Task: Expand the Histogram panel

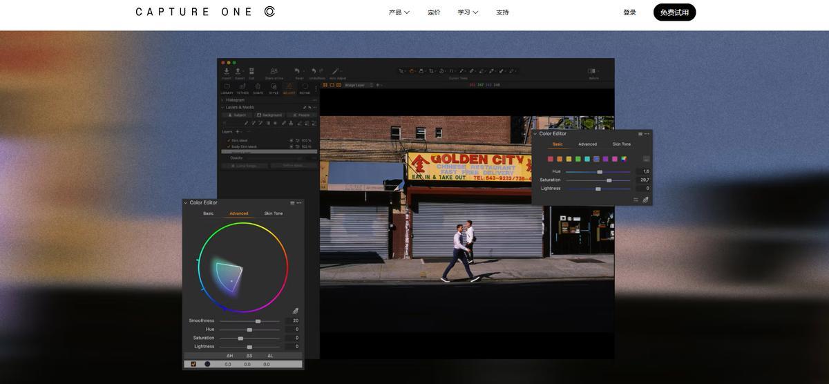Action: [x=222, y=100]
